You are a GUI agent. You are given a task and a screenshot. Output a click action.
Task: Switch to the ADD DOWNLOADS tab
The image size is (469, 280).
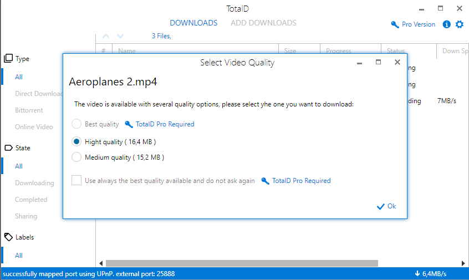[263, 23]
